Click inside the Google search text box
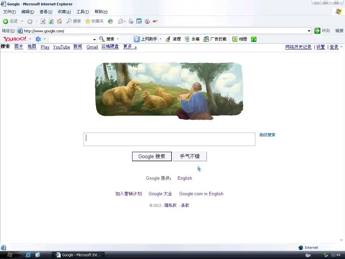 coord(169,139)
